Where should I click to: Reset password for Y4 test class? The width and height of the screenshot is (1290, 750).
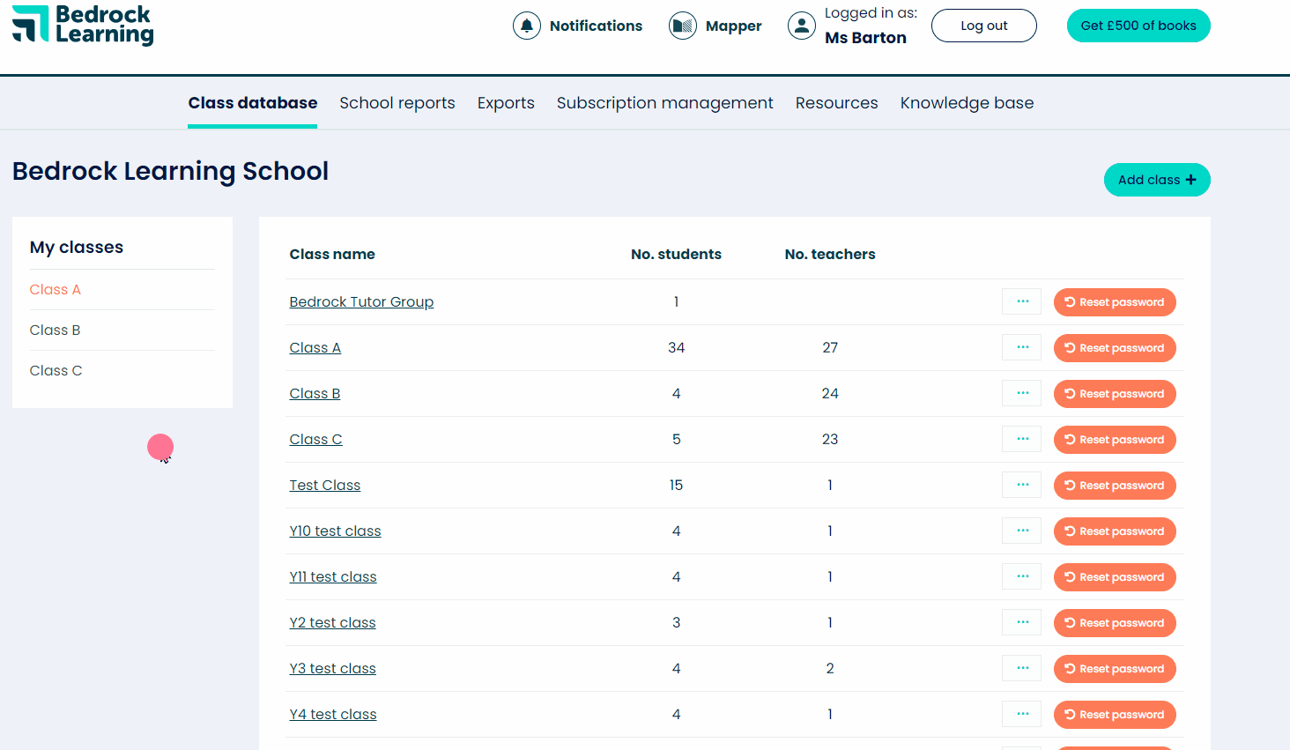pyautogui.click(x=1115, y=715)
